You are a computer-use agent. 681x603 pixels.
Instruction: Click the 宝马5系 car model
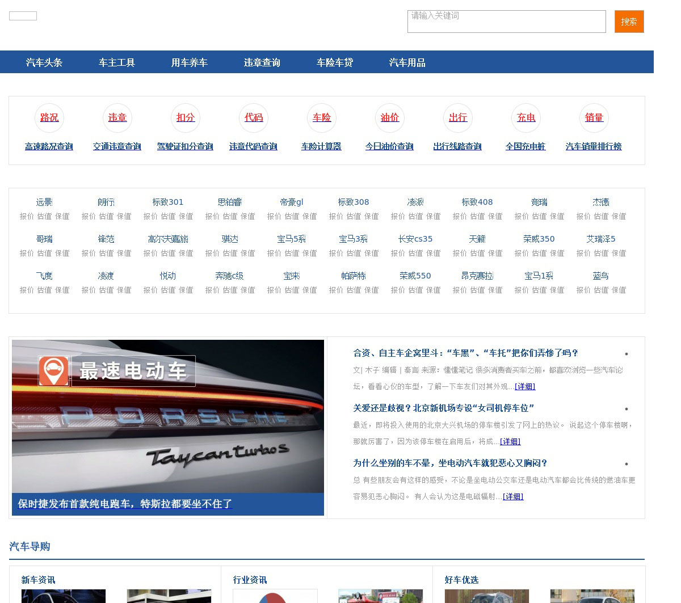click(292, 239)
